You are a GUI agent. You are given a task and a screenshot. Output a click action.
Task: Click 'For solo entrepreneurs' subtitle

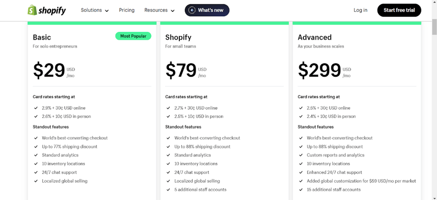[x=55, y=46]
